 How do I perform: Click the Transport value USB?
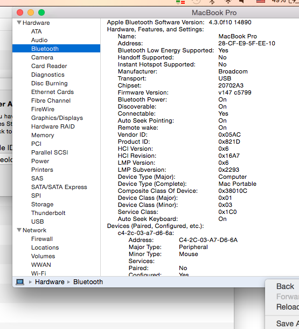click(225, 78)
